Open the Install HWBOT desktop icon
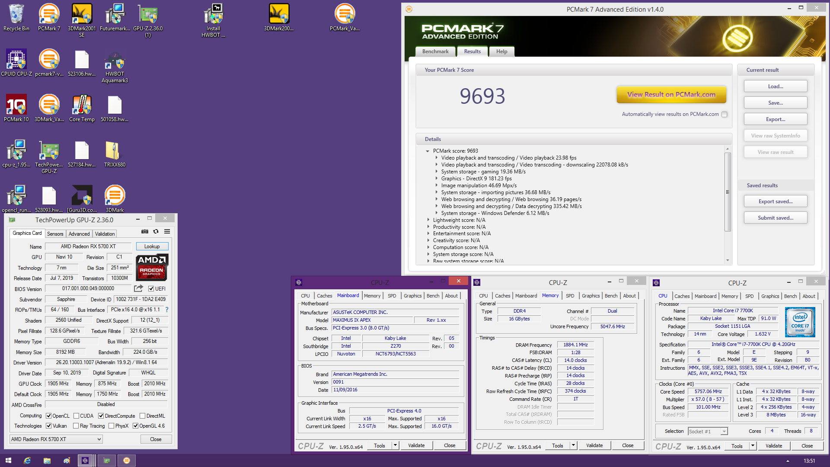The height and width of the screenshot is (467, 830). [x=213, y=21]
